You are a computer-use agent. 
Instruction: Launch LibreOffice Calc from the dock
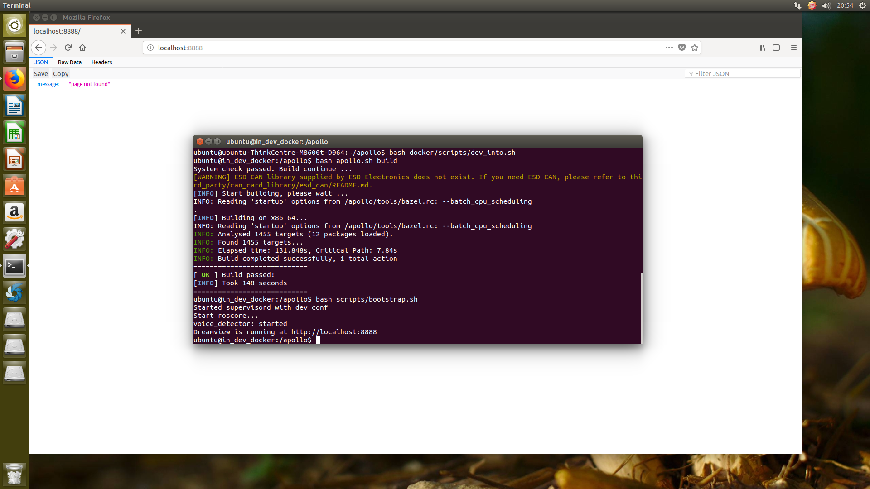(14, 133)
